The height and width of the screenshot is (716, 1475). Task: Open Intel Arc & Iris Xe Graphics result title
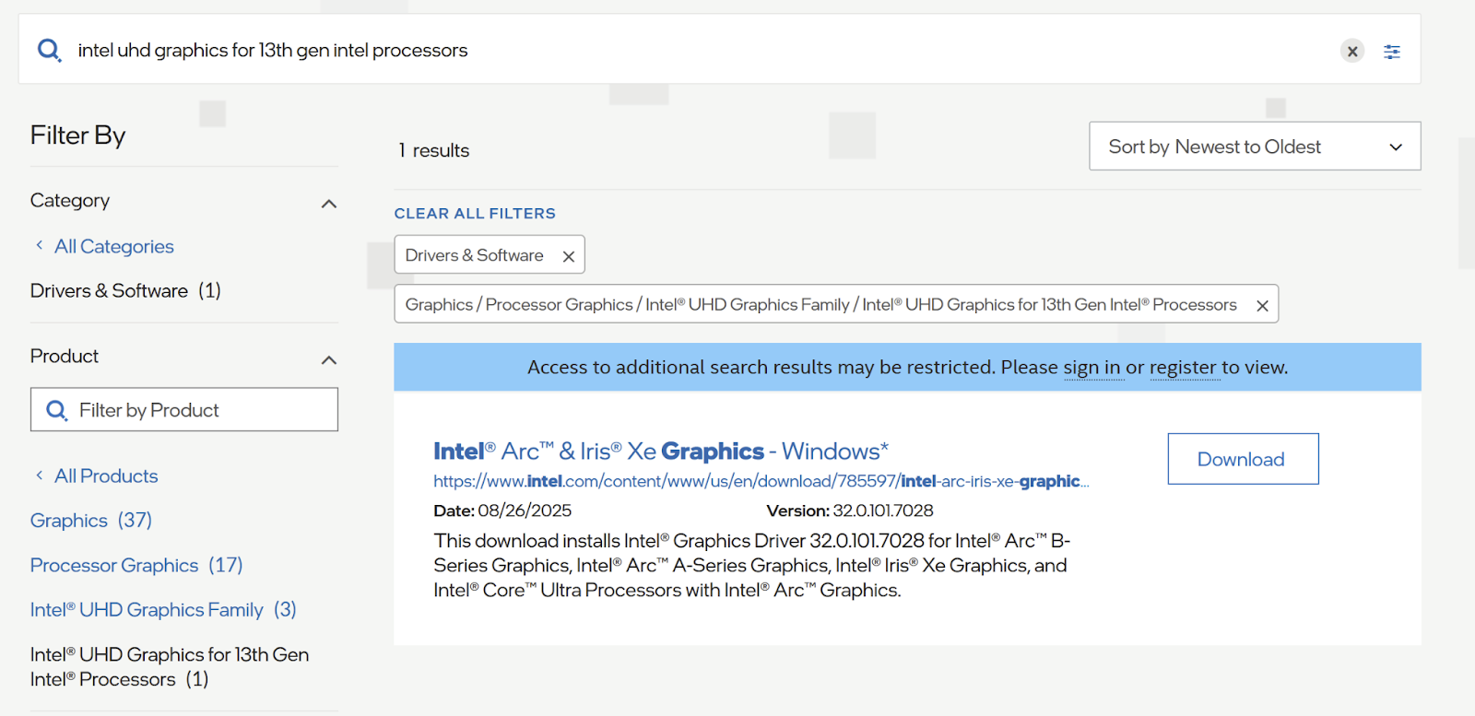(x=660, y=452)
